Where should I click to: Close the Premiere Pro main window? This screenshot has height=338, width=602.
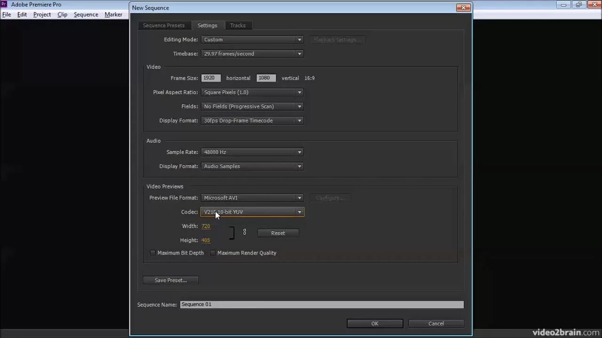point(594,5)
